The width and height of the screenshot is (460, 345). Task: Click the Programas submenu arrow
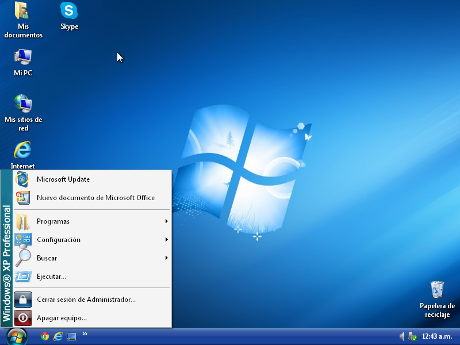(167, 221)
